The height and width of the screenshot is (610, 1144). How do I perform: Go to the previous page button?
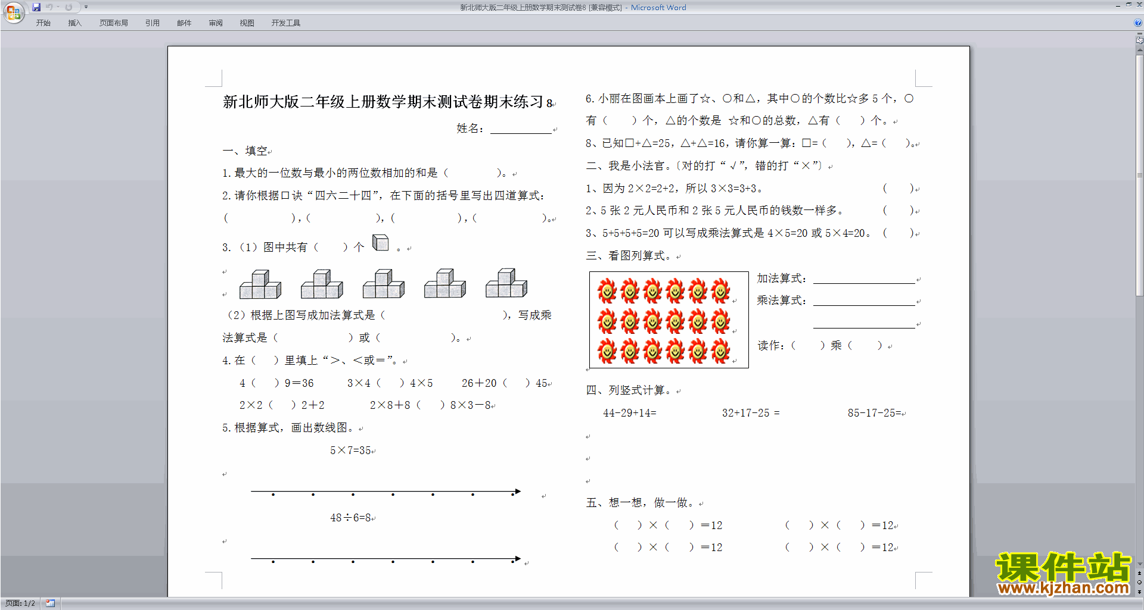[x=1139, y=574]
